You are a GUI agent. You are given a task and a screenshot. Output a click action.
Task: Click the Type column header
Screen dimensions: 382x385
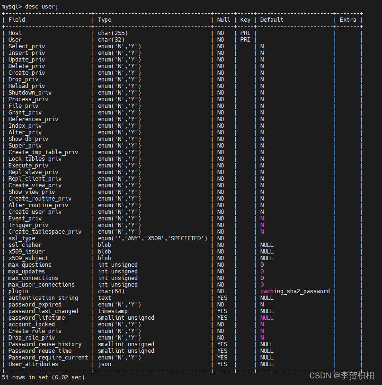pos(105,20)
